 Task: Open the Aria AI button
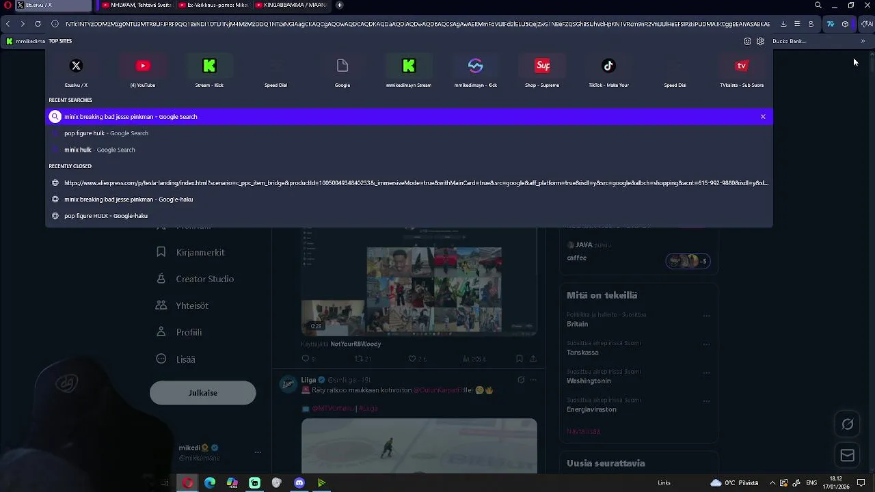click(866, 24)
